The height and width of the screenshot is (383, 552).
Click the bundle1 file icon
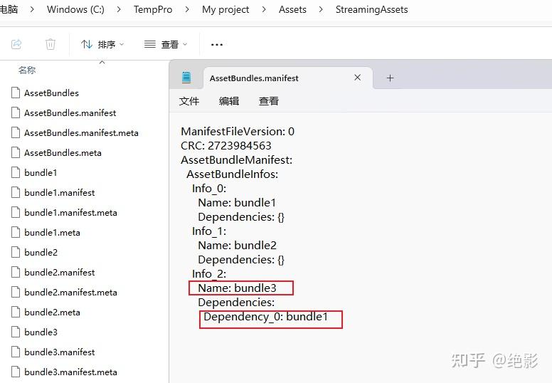pyautogui.click(x=16, y=172)
